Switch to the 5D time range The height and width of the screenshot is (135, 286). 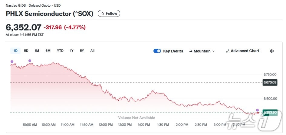[x=26, y=51]
